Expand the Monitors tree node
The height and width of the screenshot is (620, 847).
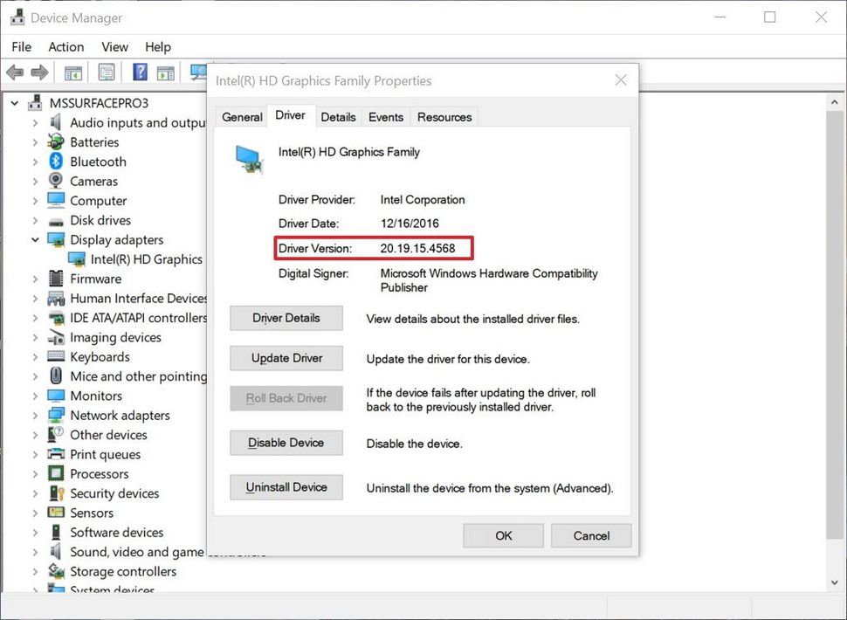[x=35, y=395]
